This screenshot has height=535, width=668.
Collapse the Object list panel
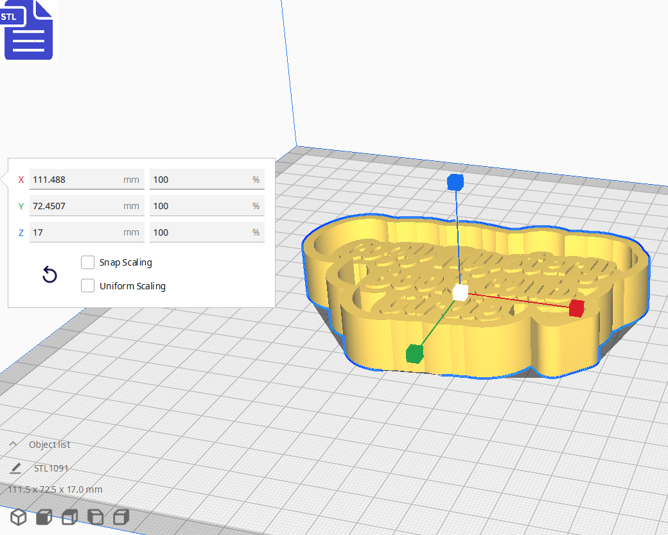click(x=13, y=445)
